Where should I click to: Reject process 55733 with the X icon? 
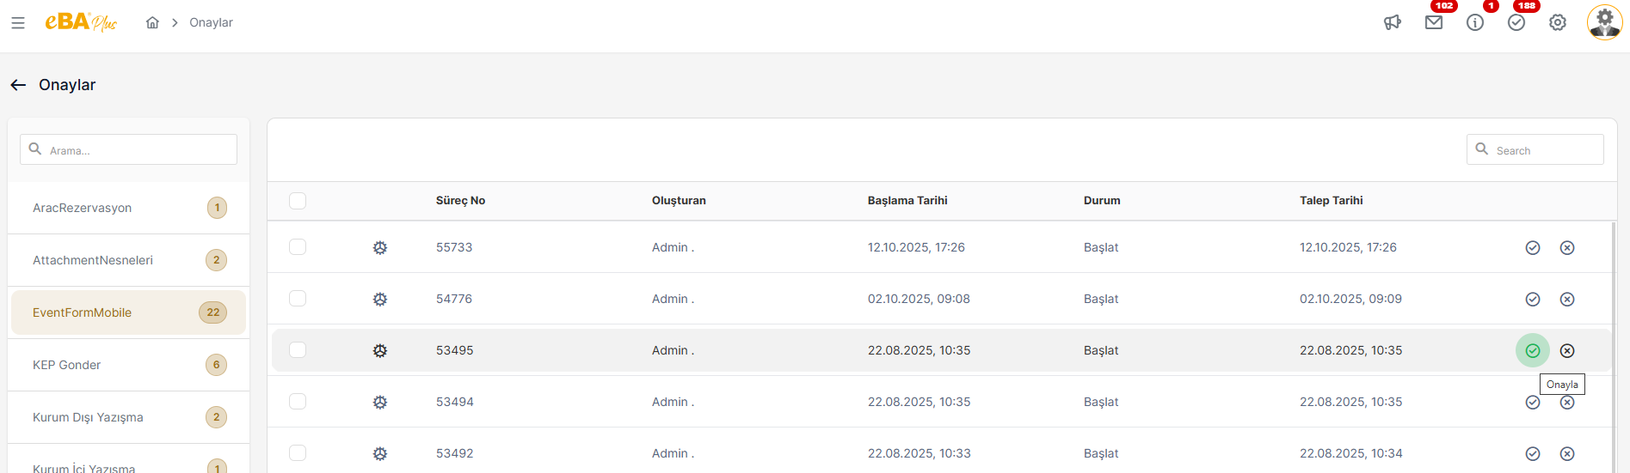pyautogui.click(x=1567, y=248)
